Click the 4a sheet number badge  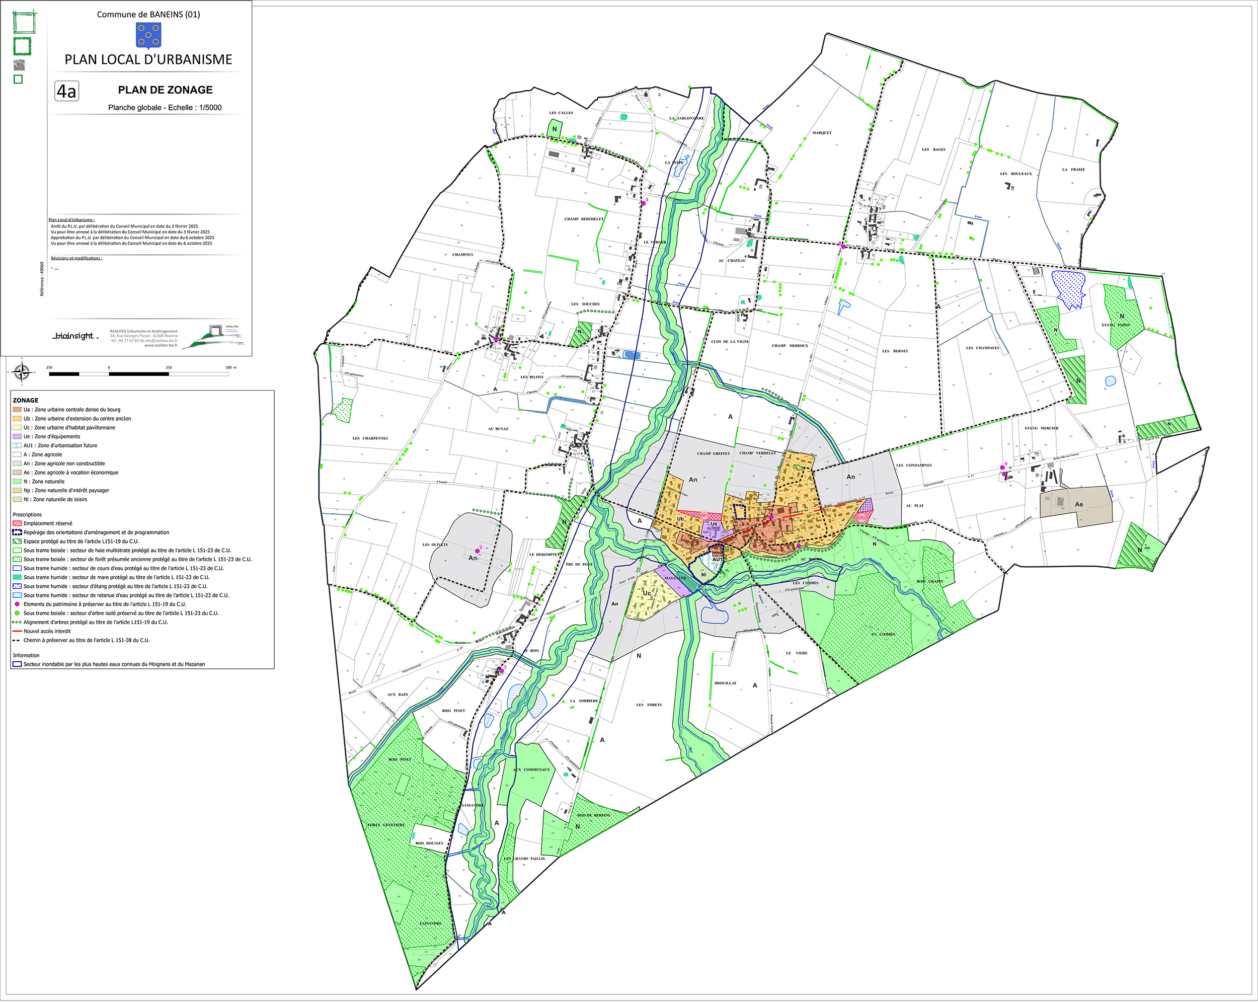tap(66, 92)
